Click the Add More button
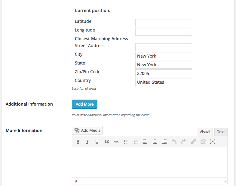 (84, 104)
